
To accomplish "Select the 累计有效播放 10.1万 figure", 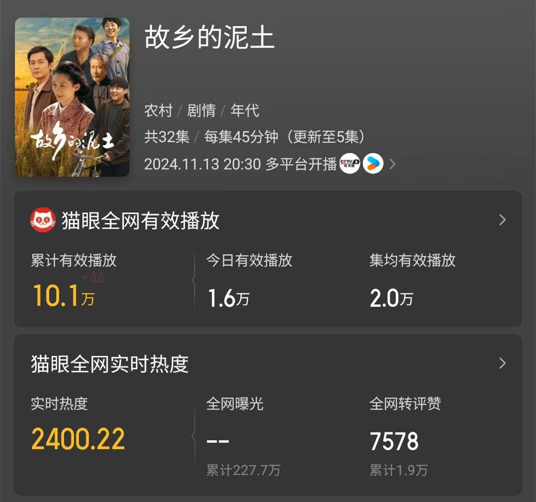I will tap(64, 296).
